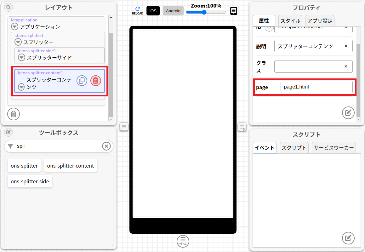
Task: Click the page input containing page1.html
Action: pyautogui.click(x=317, y=87)
